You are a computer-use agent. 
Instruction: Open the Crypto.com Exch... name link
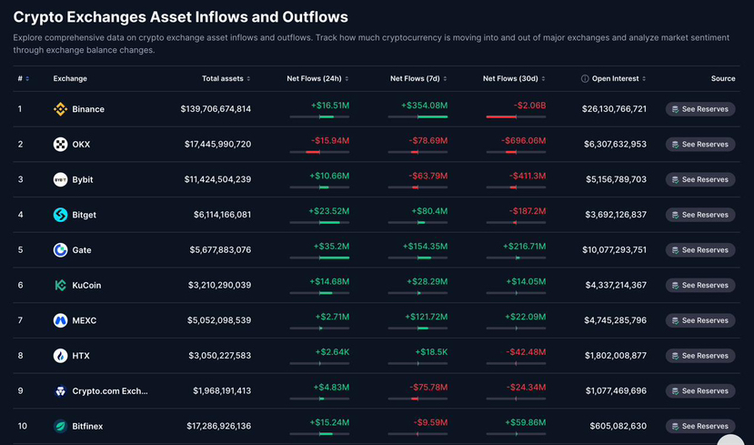[110, 390]
